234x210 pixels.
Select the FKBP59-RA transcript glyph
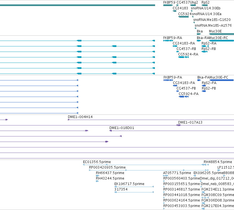[x=168, y=41]
